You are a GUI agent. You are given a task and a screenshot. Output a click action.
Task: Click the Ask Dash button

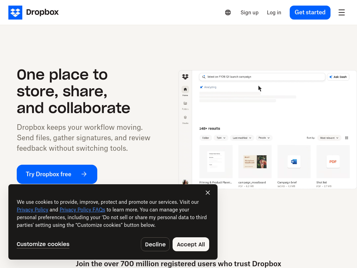[x=338, y=77]
